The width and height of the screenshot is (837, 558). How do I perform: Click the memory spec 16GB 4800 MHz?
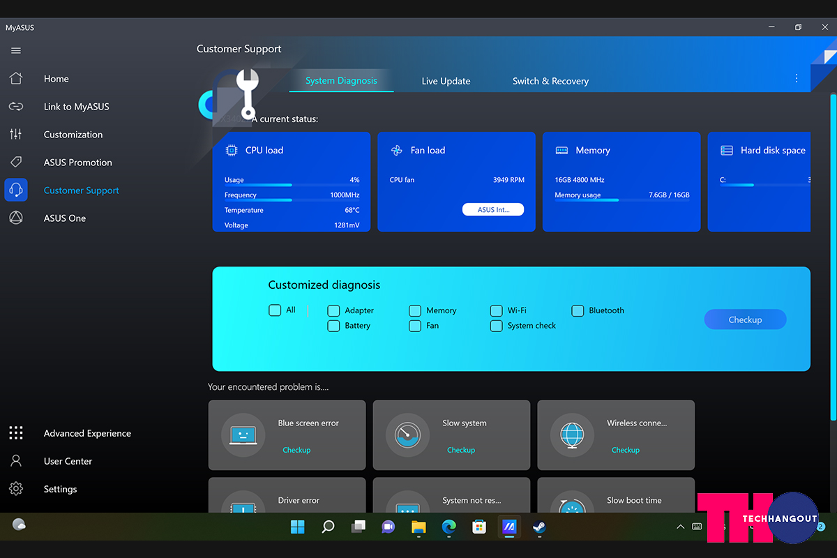click(x=580, y=180)
